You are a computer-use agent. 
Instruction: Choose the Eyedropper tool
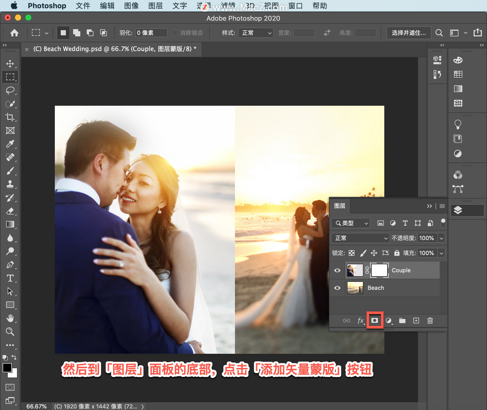click(x=10, y=144)
